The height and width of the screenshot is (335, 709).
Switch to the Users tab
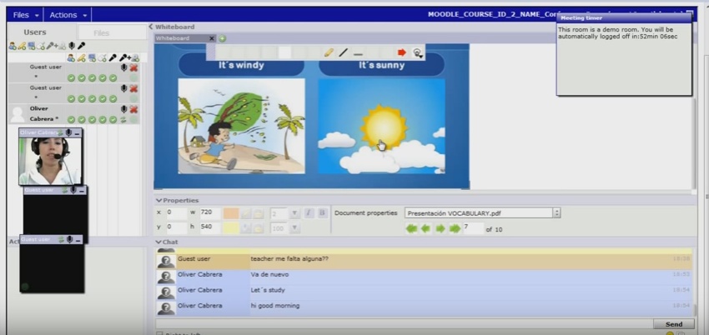[35, 32]
